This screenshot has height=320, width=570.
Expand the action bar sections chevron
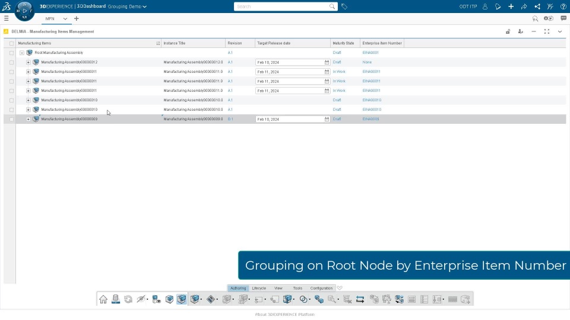pyautogui.click(x=340, y=288)
